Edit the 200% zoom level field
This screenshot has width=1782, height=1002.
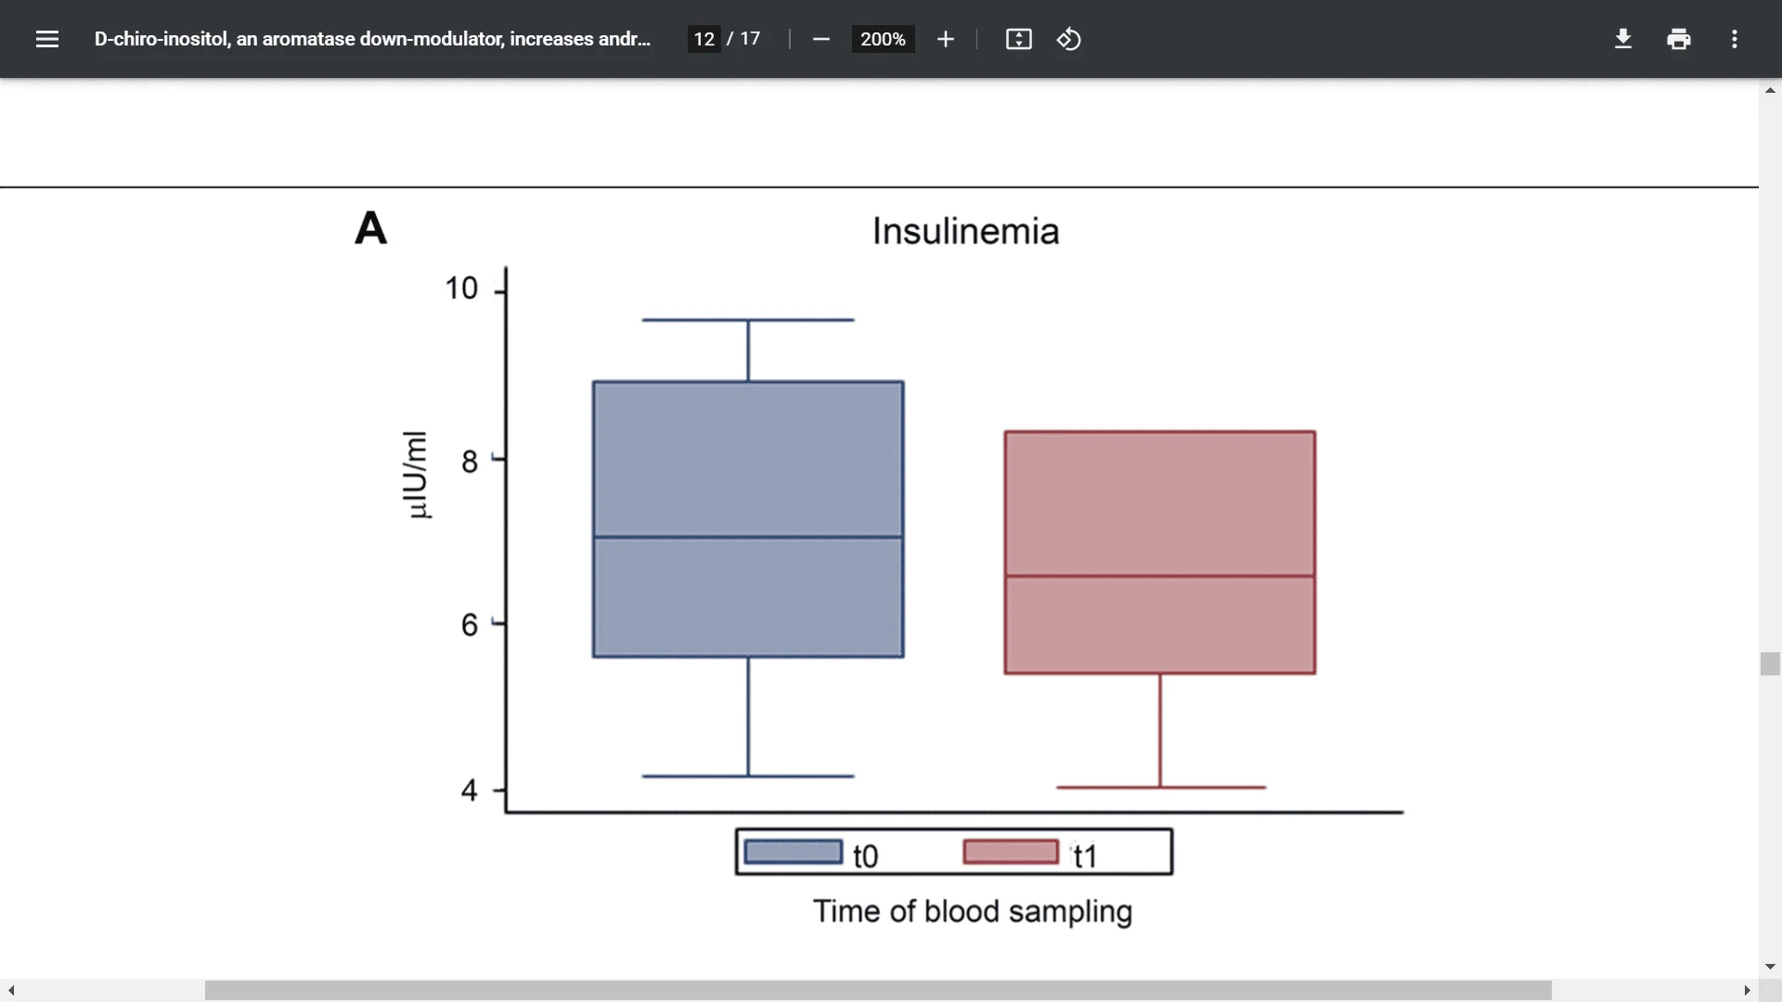(x=883, y=39)
